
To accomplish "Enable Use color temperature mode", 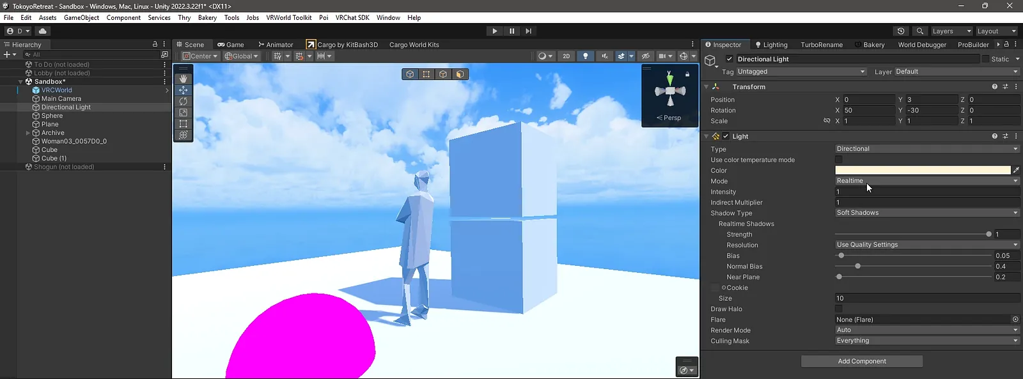I will click(x=839, y=160).
